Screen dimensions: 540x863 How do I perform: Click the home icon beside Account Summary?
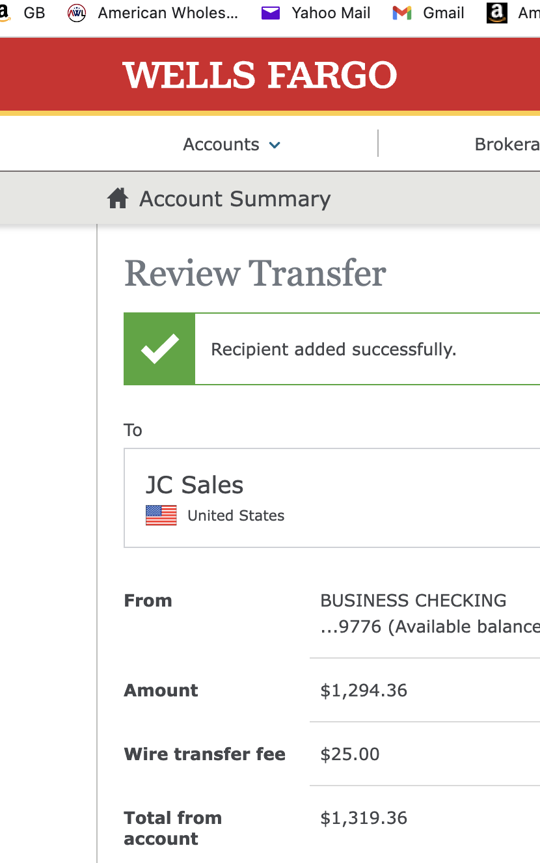[x=118, y=199]
